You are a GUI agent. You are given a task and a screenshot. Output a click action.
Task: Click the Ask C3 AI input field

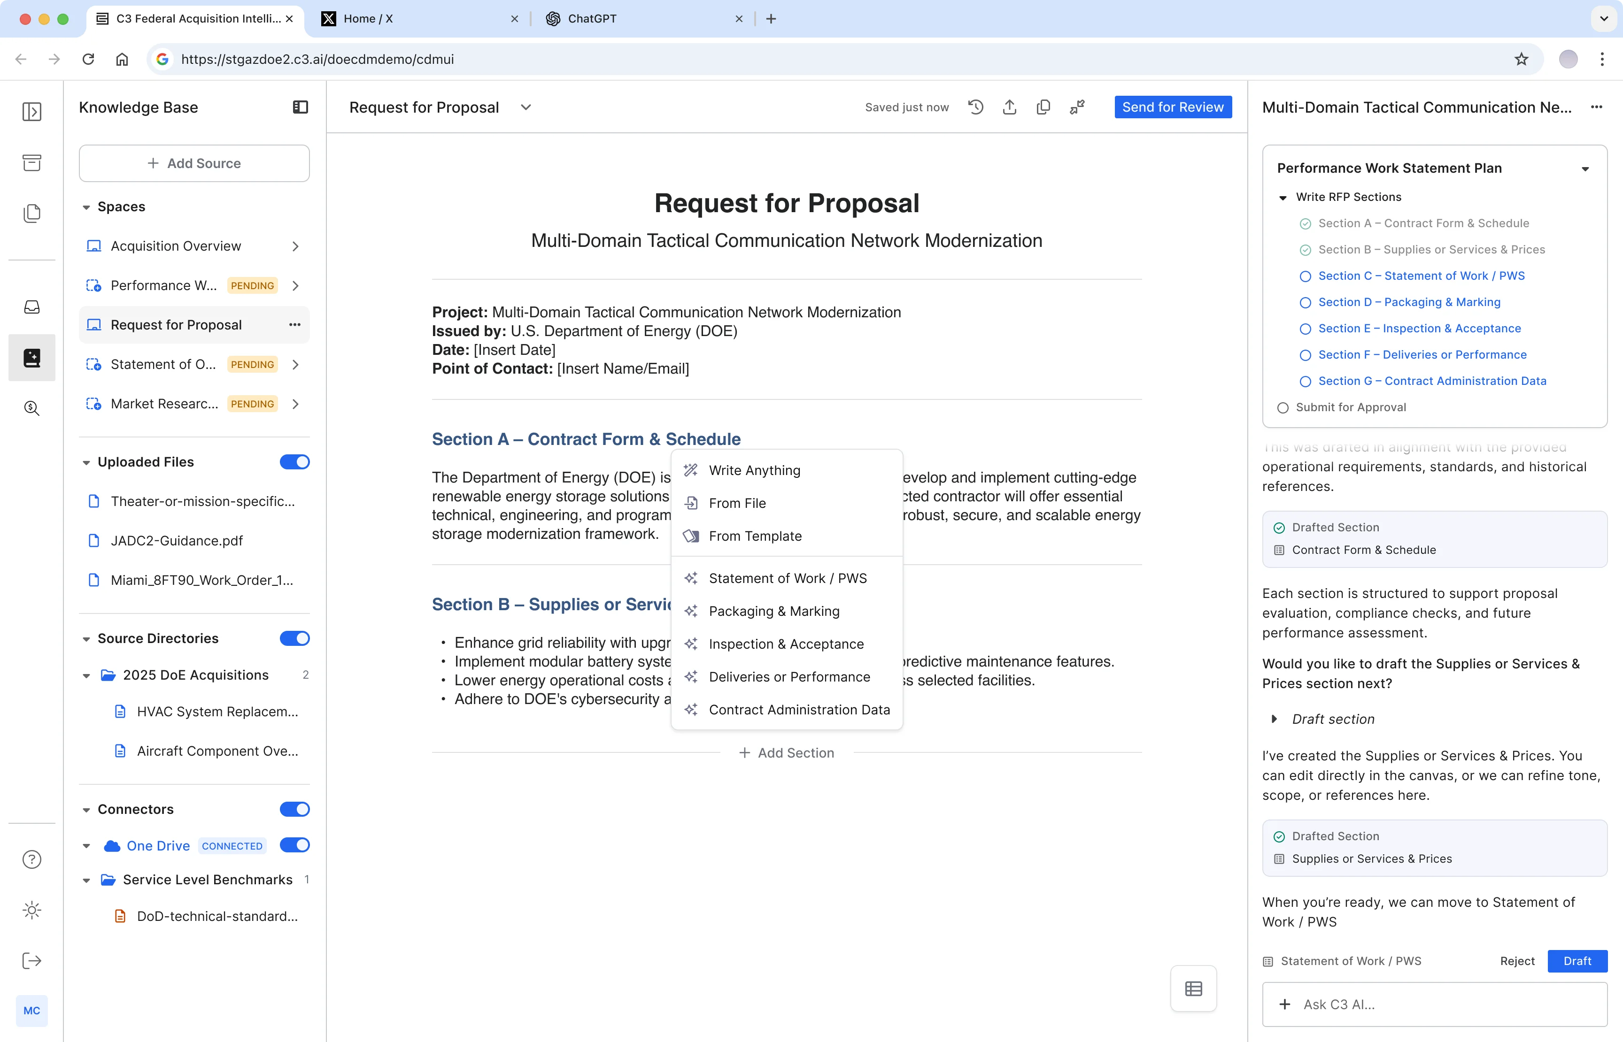pos(1434,1004)
